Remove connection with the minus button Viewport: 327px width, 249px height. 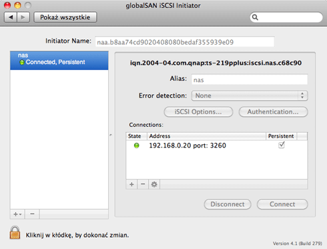[x=143, y=184]
